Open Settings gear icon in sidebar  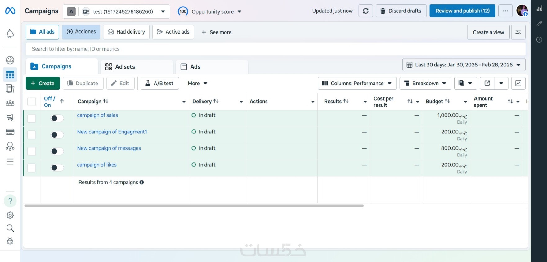10,215
